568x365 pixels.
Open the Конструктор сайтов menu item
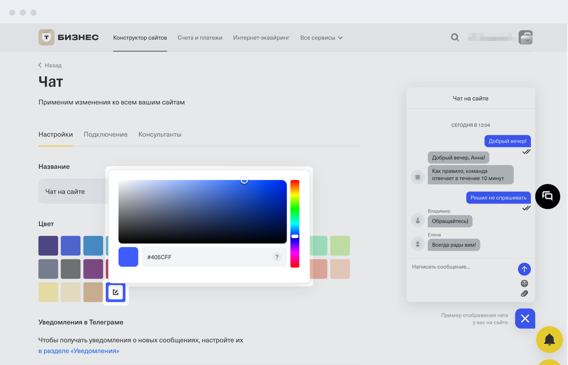click(140, 38)
